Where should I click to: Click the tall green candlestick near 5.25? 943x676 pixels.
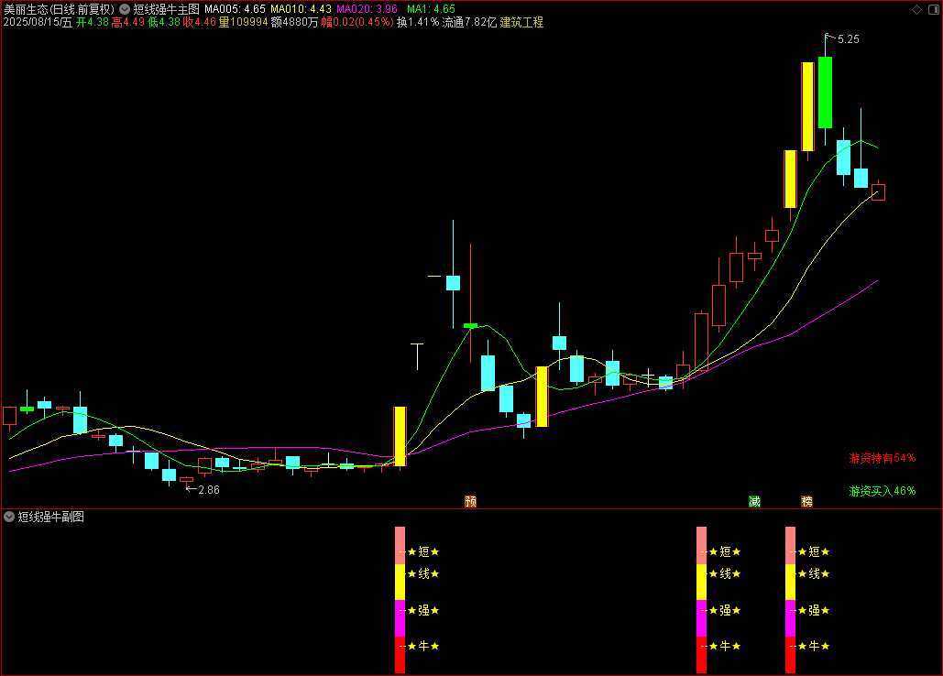[x=825, y=93]
